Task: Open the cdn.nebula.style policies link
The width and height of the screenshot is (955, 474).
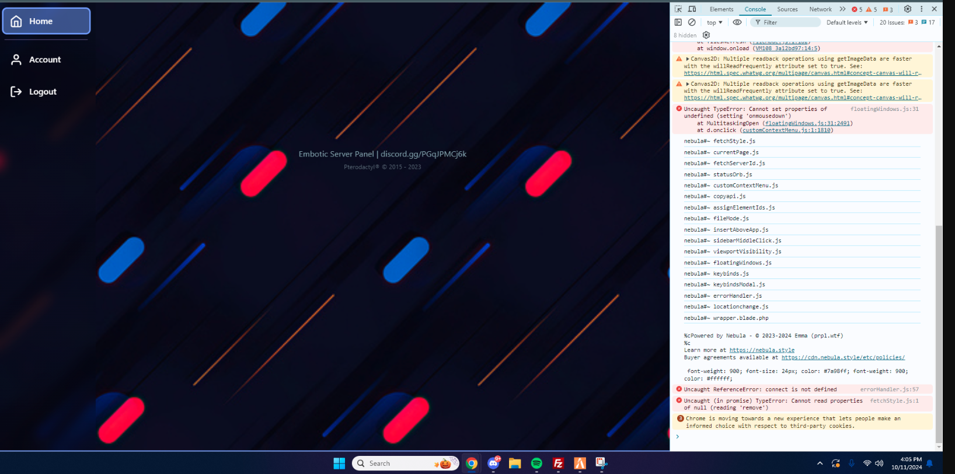Action: point(843,357)
